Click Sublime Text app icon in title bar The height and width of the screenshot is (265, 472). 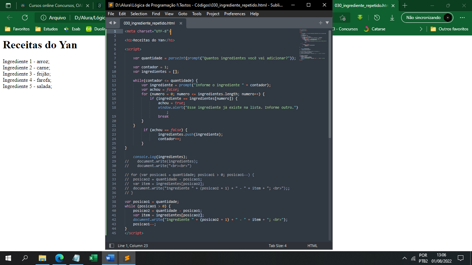click(111, 5)
